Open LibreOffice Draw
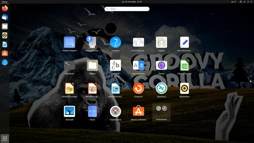The height and width of the screenshot is (143, 254). coord(69,90)
